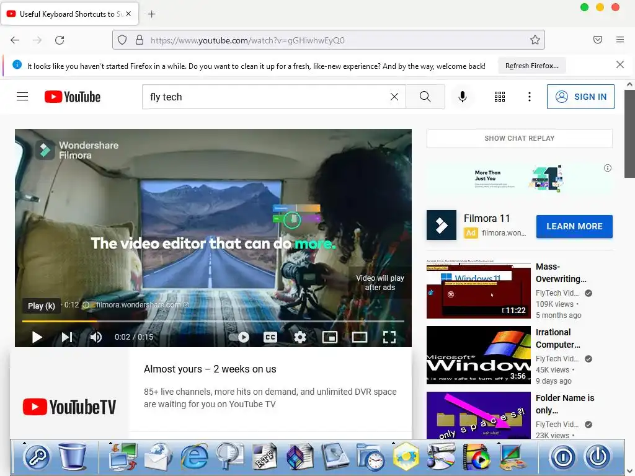Click LEARN MORE for Filmora 11
Image resolution: width=635 pixels, height=476 pixels.
[574, 226]
